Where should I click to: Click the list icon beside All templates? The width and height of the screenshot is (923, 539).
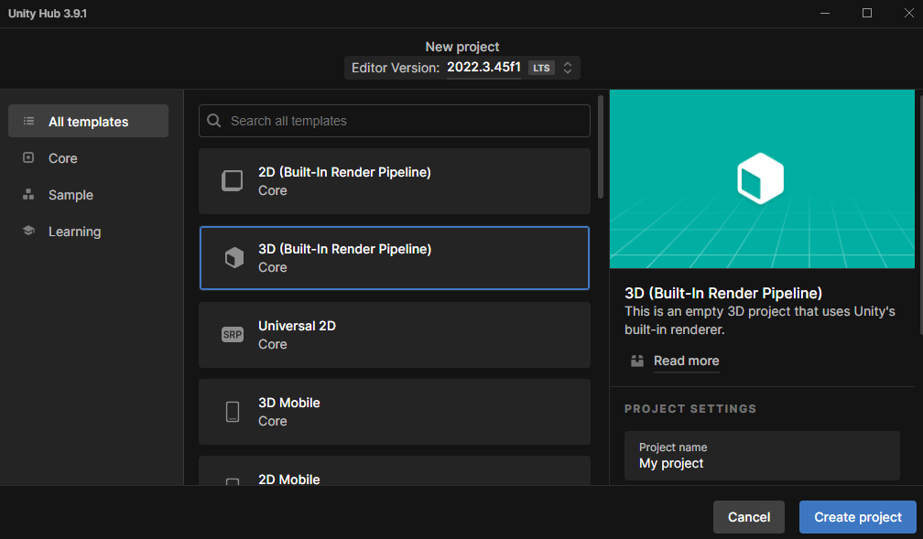(28, 121)
